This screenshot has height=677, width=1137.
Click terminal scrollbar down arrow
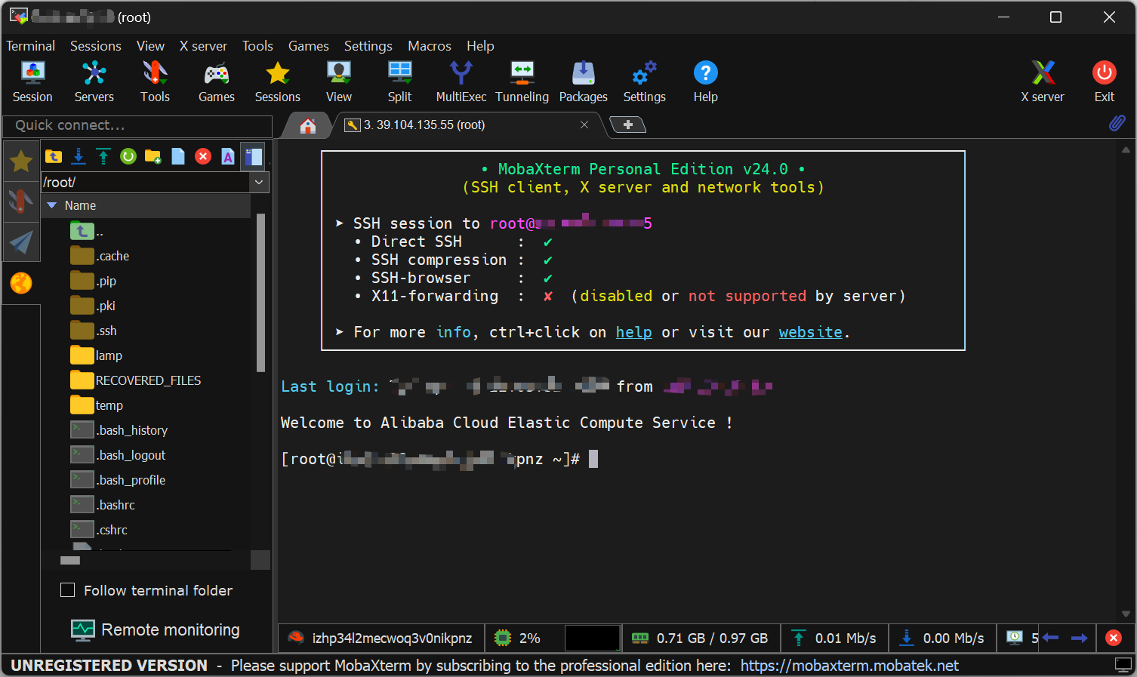point(1126,614)
